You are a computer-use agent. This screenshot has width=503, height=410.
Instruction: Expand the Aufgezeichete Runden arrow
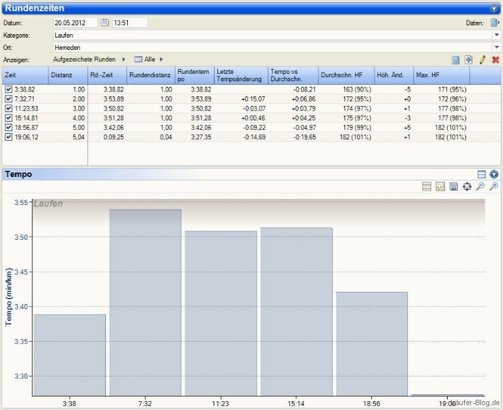pyautogui.click(x=124, y=59)
